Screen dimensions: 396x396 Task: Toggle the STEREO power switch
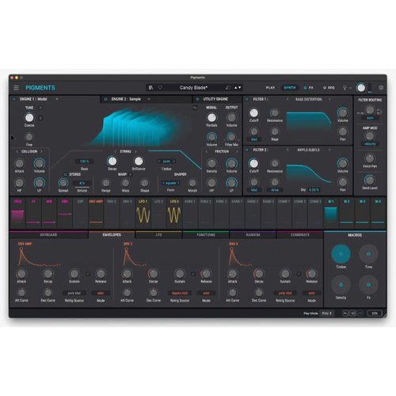coord(66,174)
